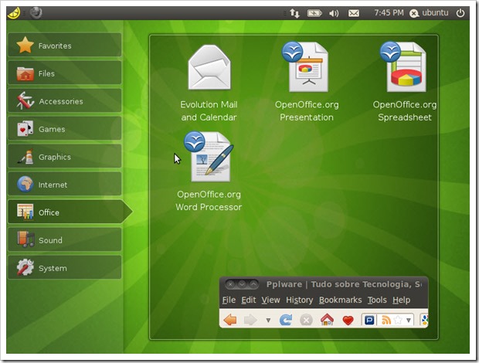479x363 pixels.
Task: Click the red heart toolbar icon
Action: click(x=348, y=321)
